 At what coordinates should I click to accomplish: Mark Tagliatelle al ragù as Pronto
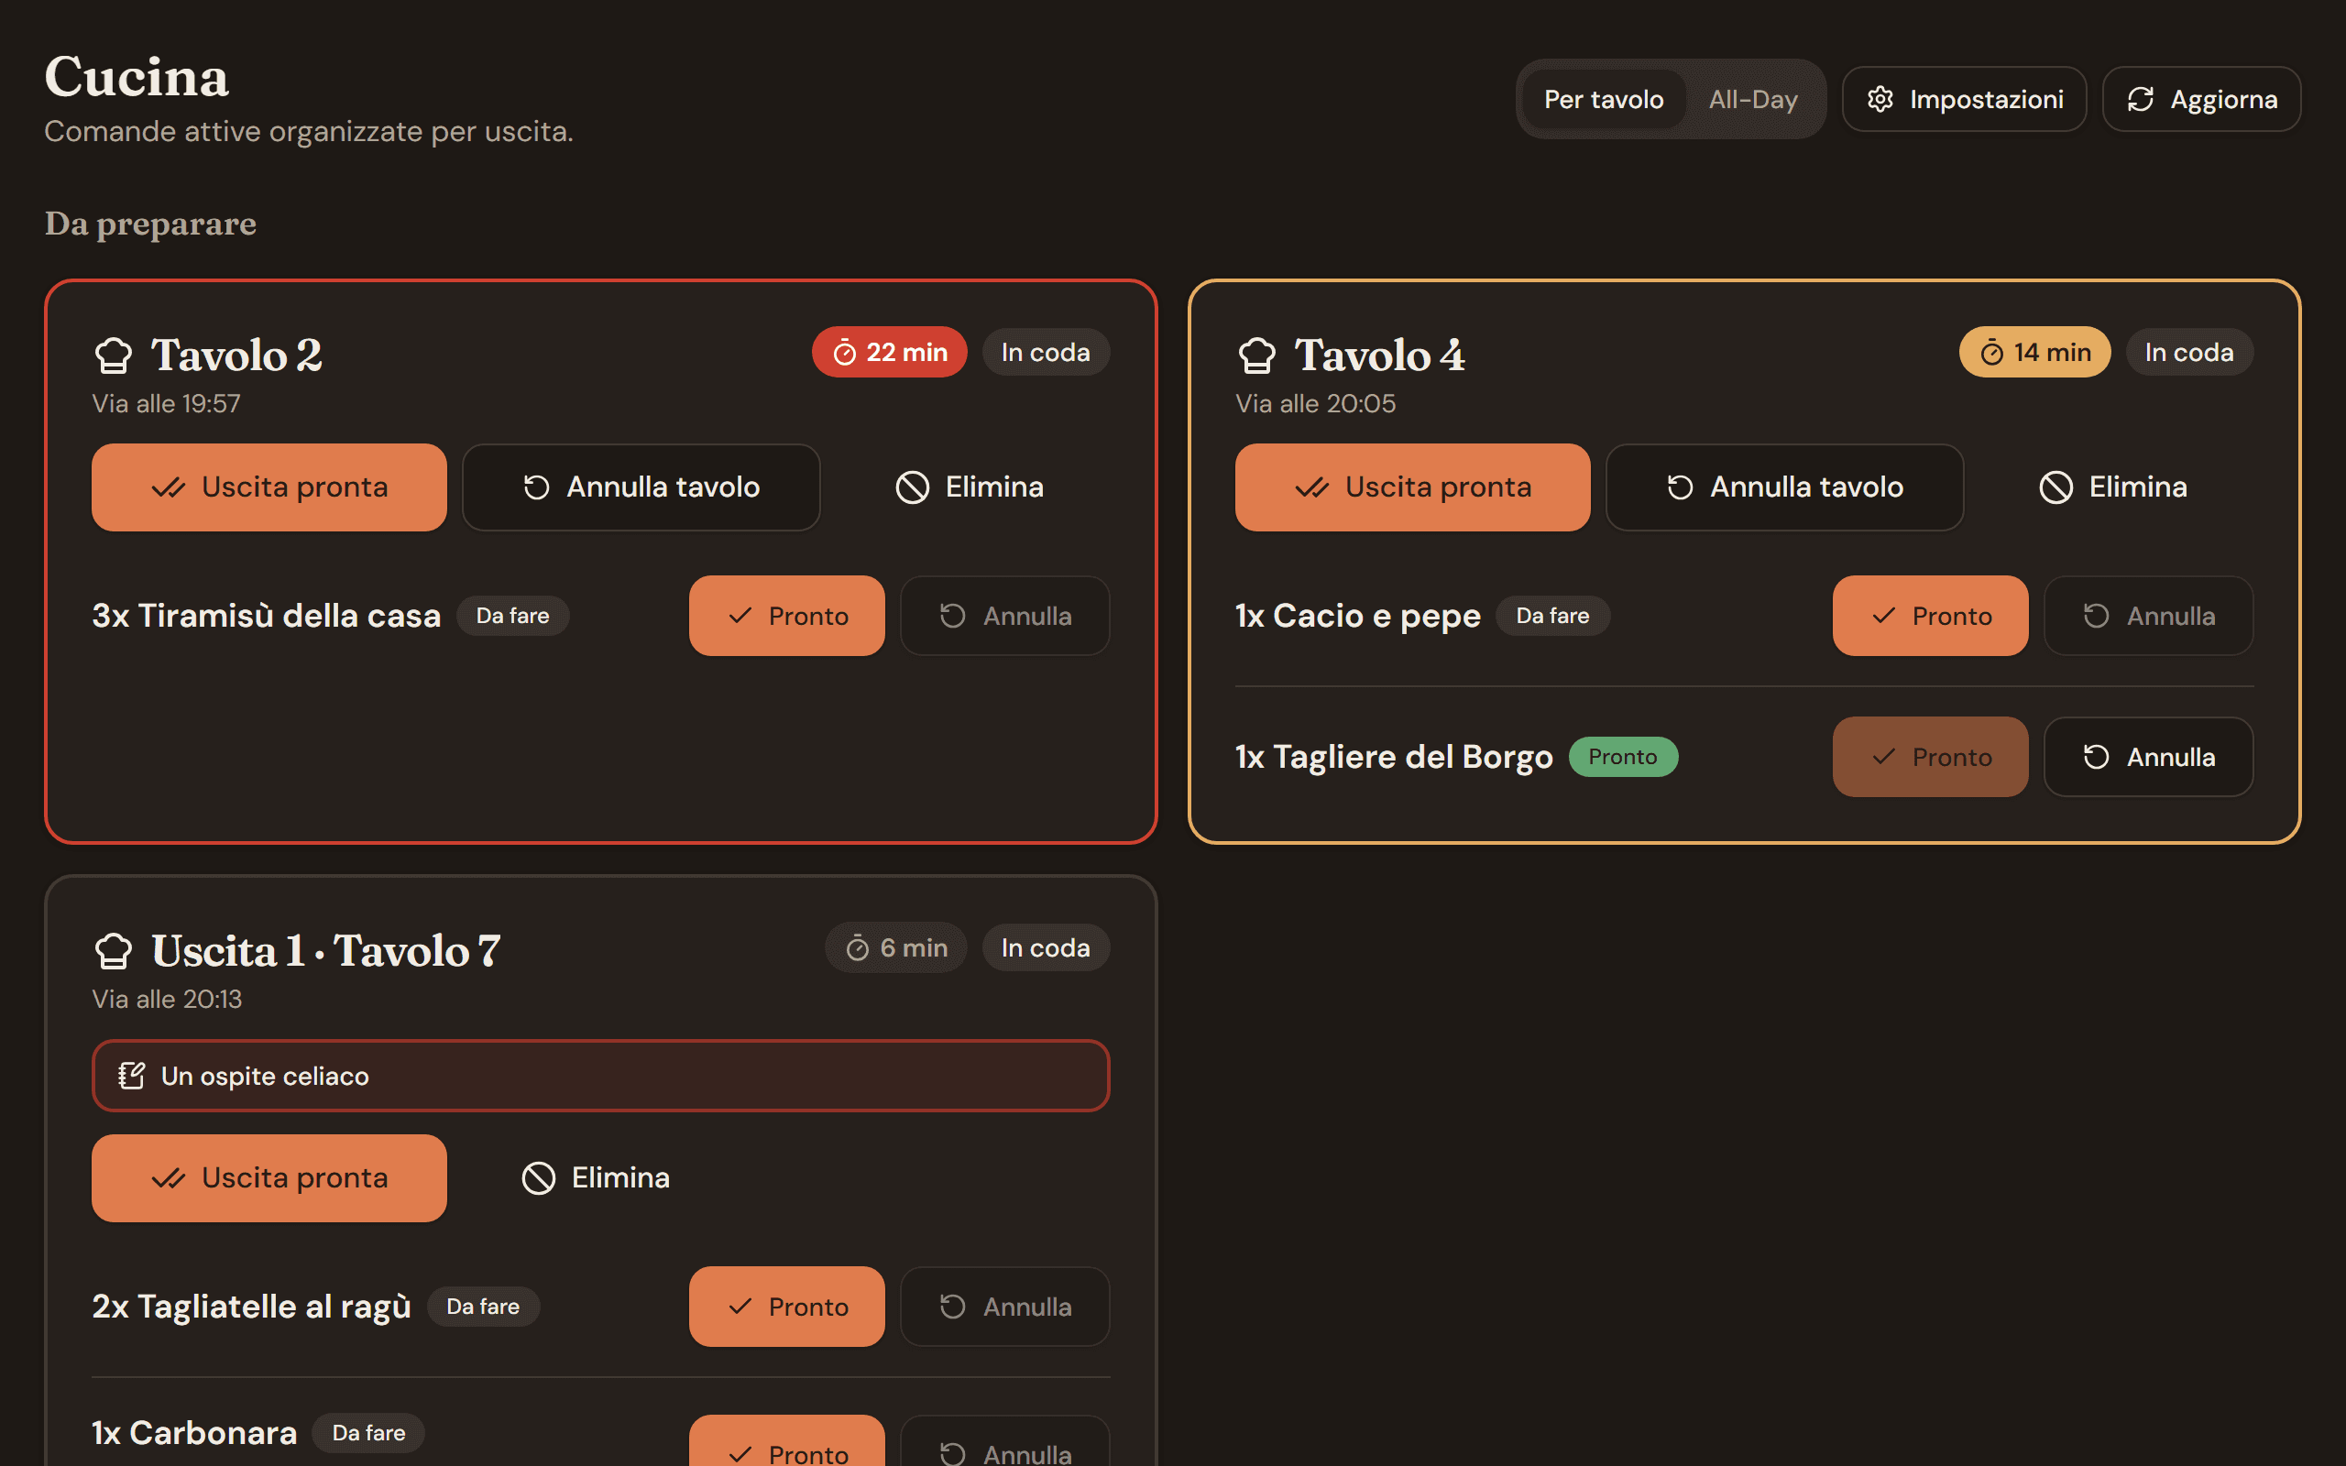(x=786, y=1306)
